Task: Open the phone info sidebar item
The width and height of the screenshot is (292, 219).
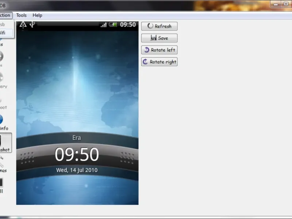Action: pyautogui.click(x=4, y=123)
